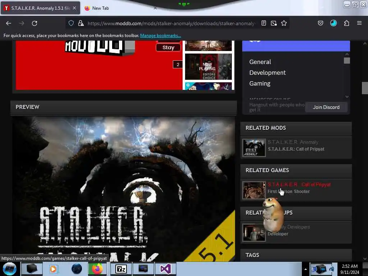Click the tray volume icon
This screenshot has width=368, height=276.
[332, 269]
